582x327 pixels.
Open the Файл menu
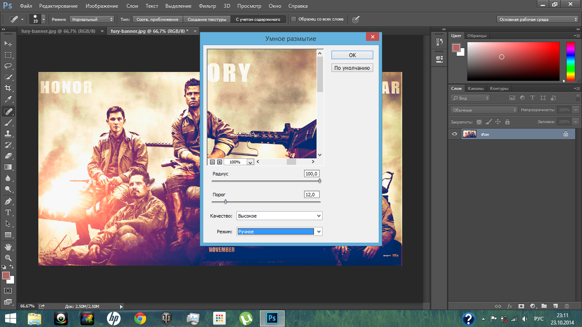26,6
